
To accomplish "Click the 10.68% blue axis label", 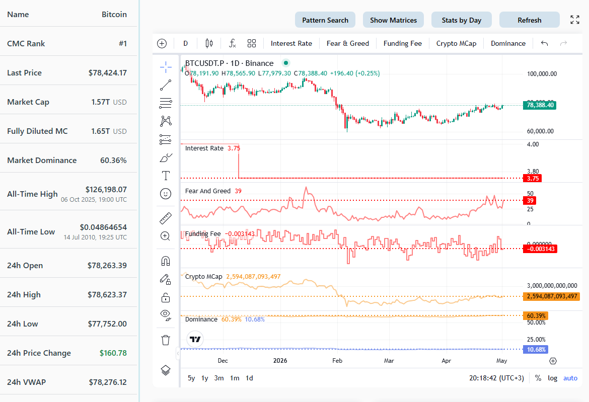I will click(536, 350).
